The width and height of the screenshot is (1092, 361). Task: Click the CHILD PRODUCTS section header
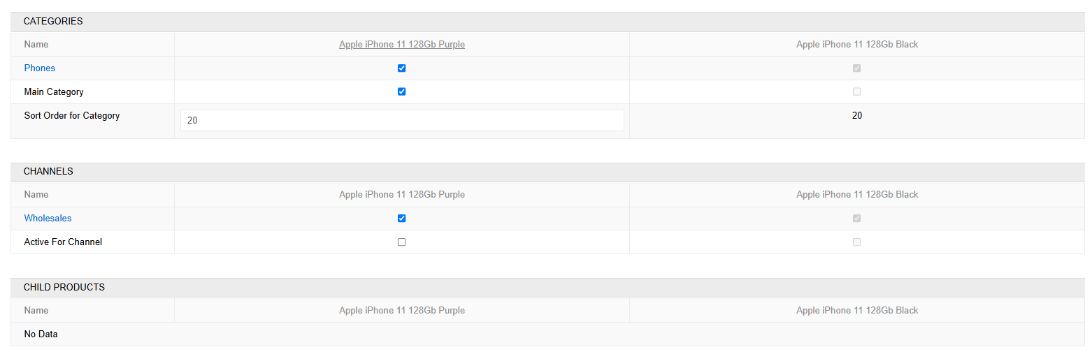64,288
